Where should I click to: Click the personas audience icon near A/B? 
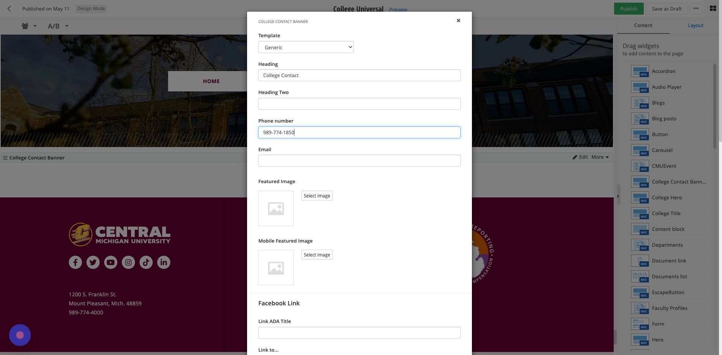click(25, 26)
